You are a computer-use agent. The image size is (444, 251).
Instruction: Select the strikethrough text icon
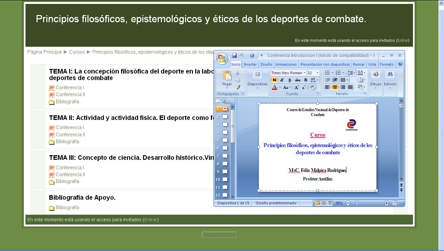coord(298,80)
